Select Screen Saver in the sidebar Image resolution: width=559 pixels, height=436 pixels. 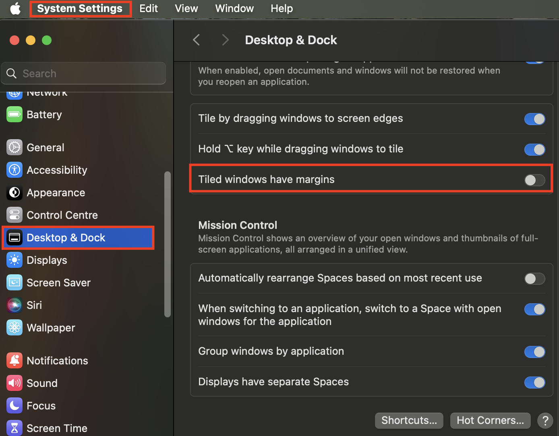pyautogui.click(x=78, y=283)
